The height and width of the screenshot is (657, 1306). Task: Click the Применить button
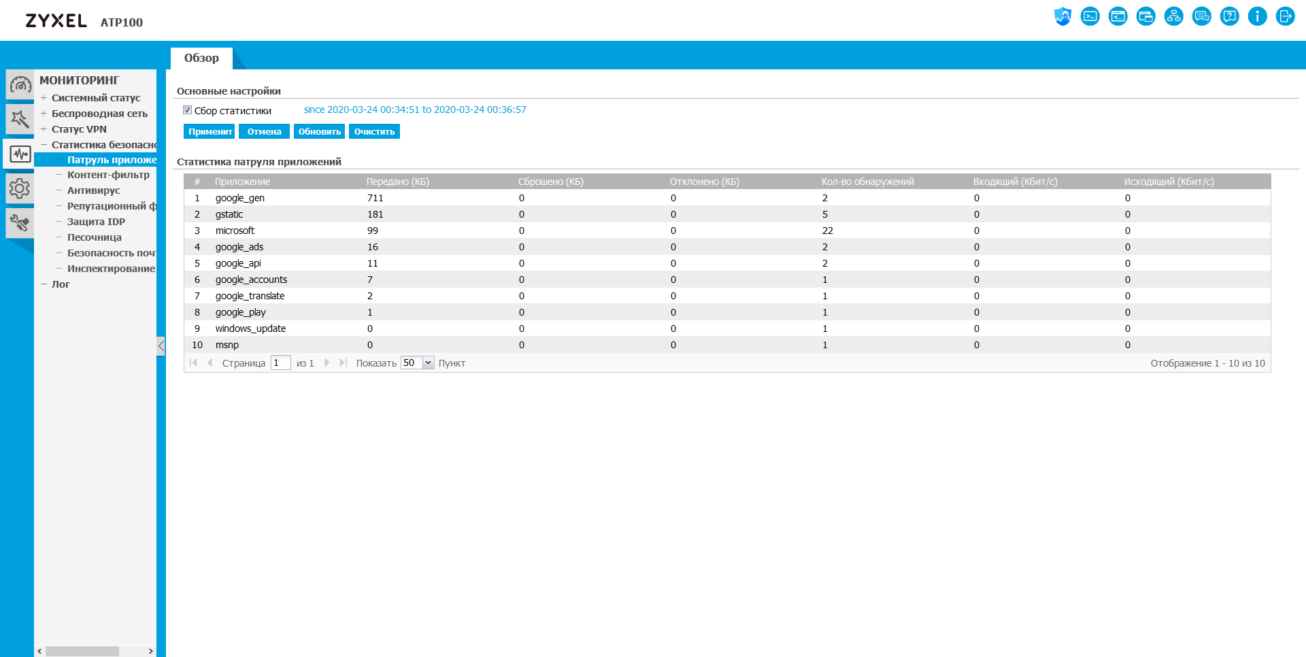point(209,131)
